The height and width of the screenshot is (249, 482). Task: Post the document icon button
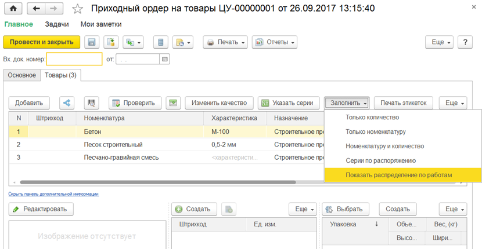coord(111,42)
